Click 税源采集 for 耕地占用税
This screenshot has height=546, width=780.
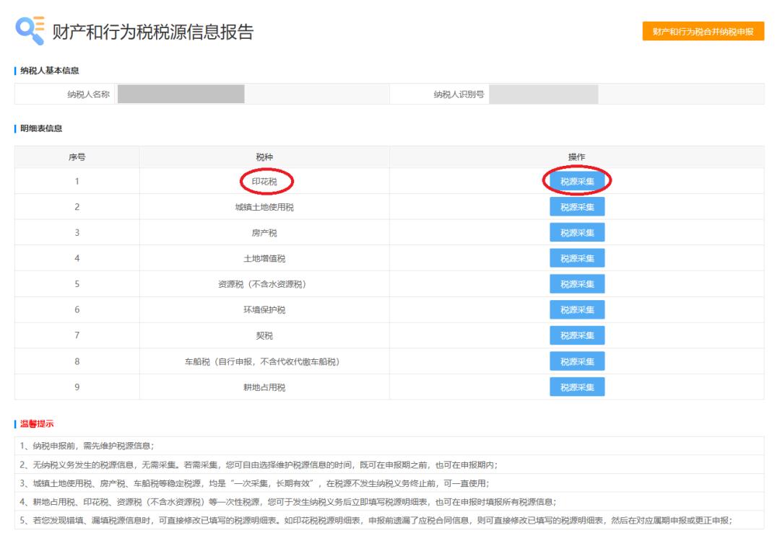point(576,387)
